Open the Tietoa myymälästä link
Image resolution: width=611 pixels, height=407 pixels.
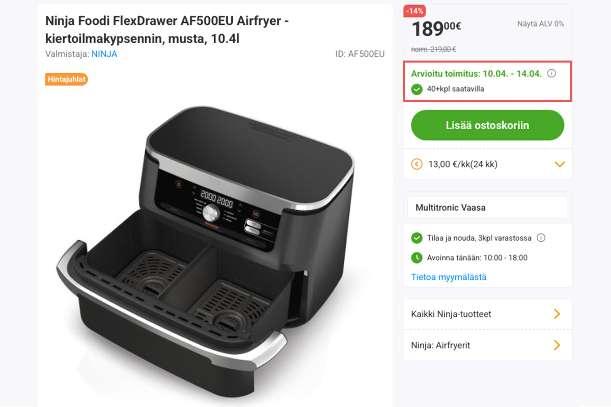coord(449,277)
